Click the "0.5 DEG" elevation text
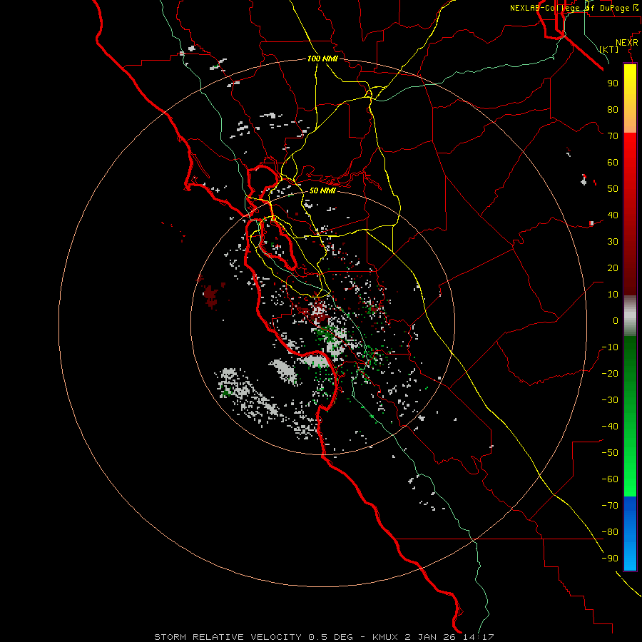The image size is (642, 642). coord(330,637)
